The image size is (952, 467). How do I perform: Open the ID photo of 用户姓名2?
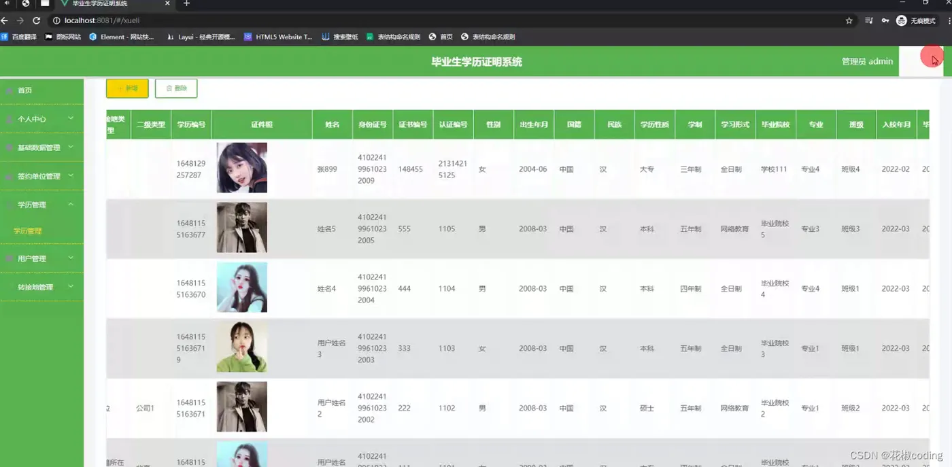[242, 407]
